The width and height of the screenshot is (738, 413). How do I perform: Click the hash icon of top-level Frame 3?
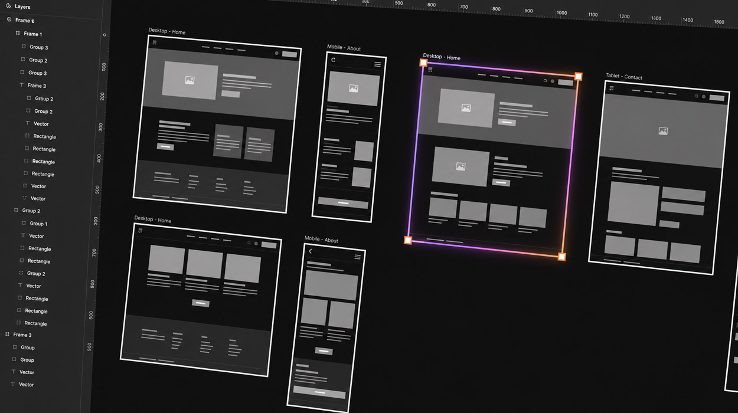(7, 335)
